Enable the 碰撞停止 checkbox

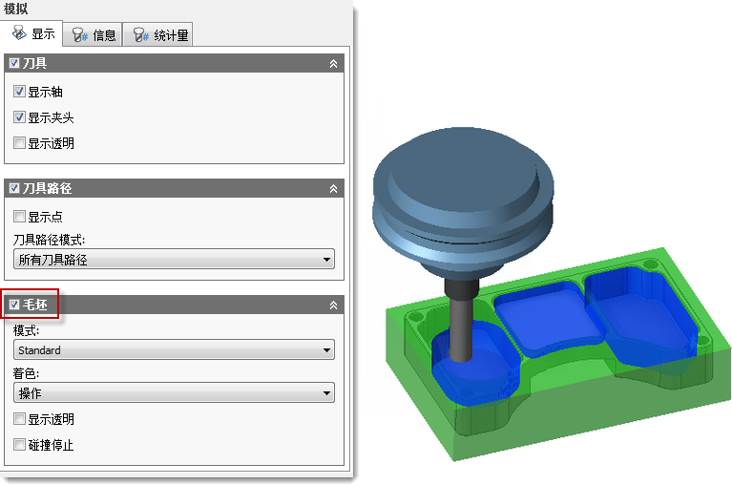[19, 444]
